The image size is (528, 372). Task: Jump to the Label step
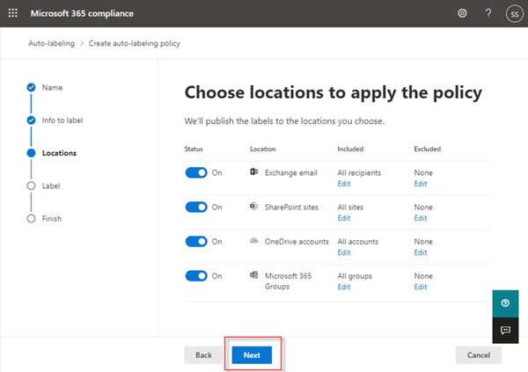point(51,186)
